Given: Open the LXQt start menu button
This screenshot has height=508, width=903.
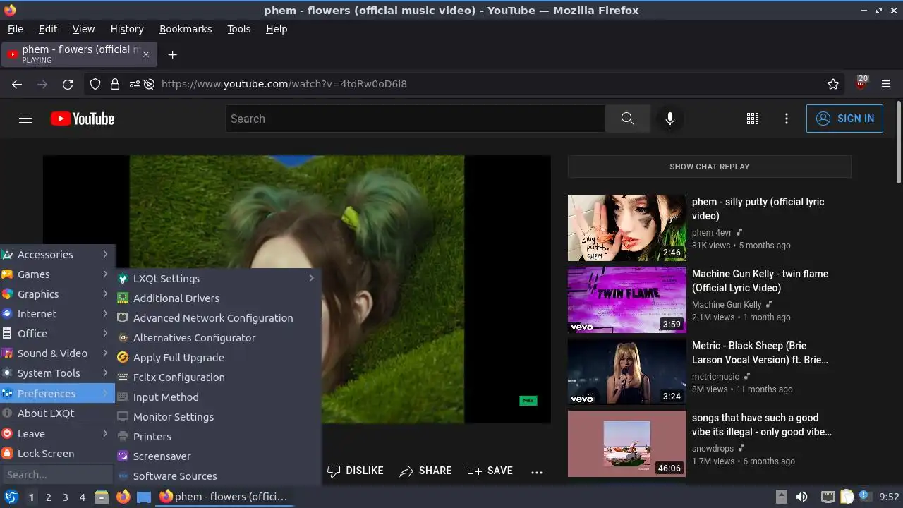Looking at the screenshot, I should (11, 497).
